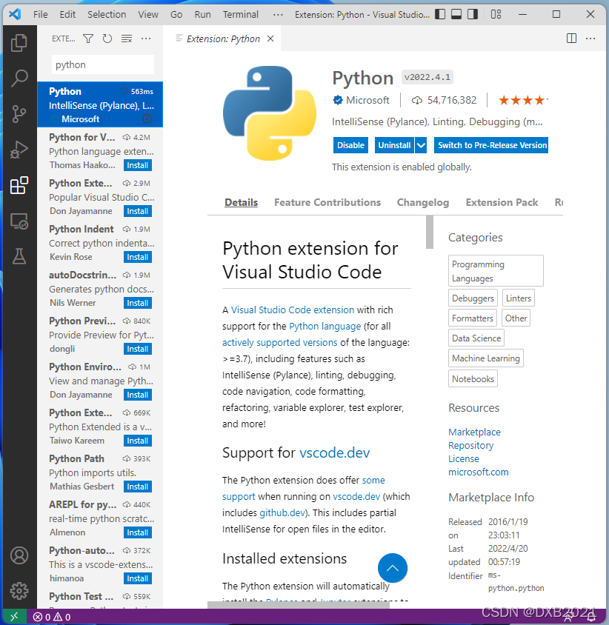Refresh the extensions list
This screenshot has width=609, height=625.
click(107, 39)
